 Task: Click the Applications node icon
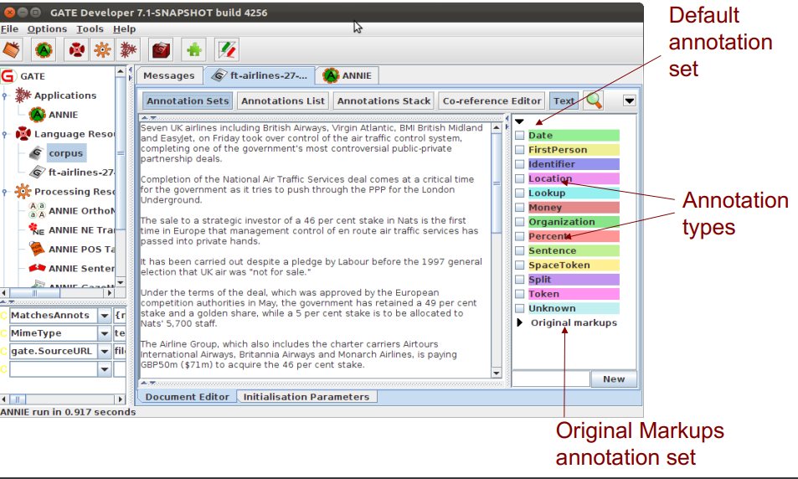point(23,95)
